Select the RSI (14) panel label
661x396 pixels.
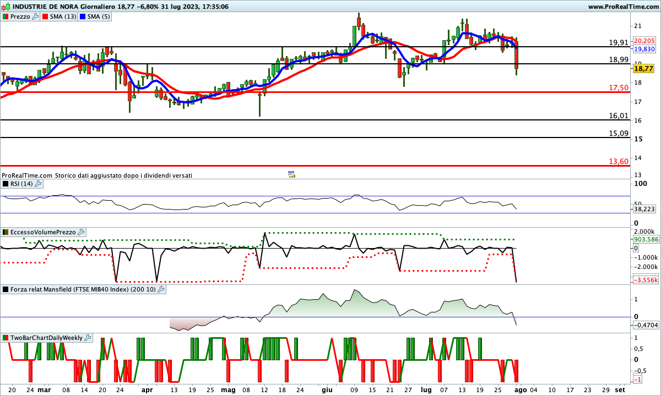[22, 183]
